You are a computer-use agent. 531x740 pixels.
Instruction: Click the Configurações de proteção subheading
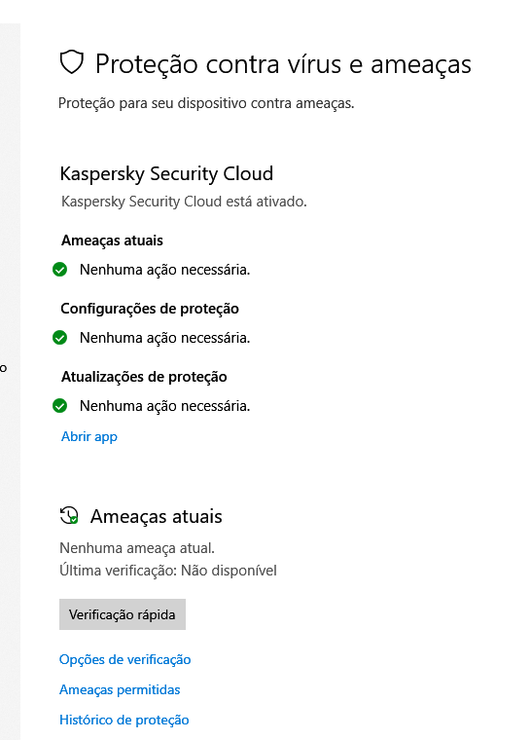[150, 309]
